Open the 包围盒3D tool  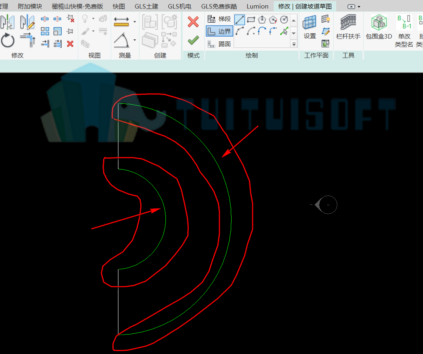(x=379, y=27)
